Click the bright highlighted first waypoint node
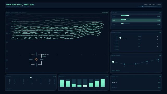 click(113, 62)
